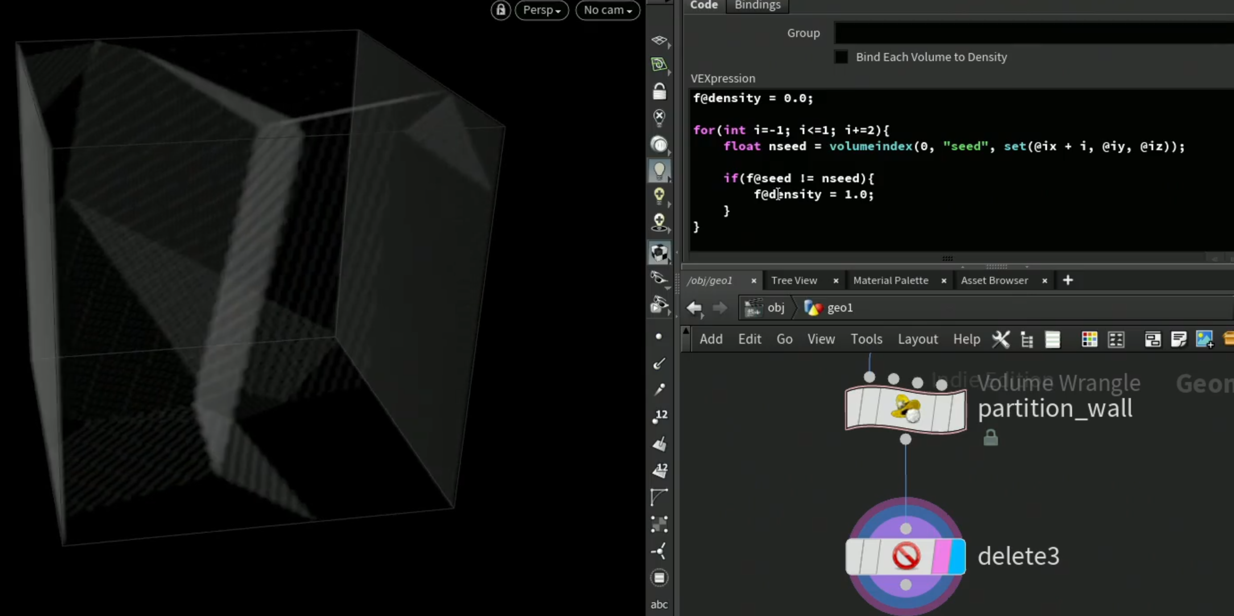Open the Tree View tab
The width and height of the screenshot is (1234, 616).
pyautogui.click(x=794, y=280)
